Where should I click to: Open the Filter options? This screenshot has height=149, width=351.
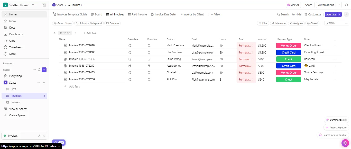pos(263,23)
